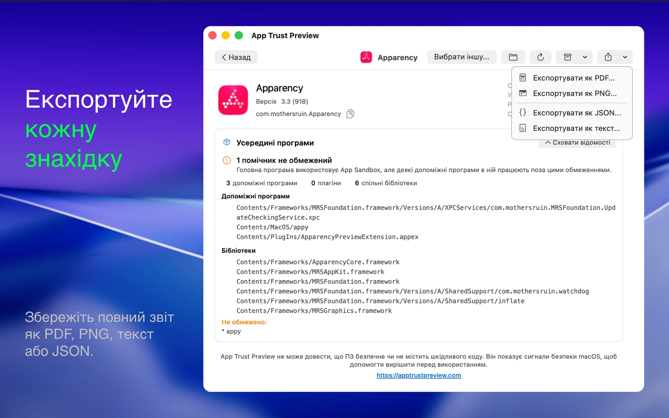Click the Усередині програми section title

point(275,143)
